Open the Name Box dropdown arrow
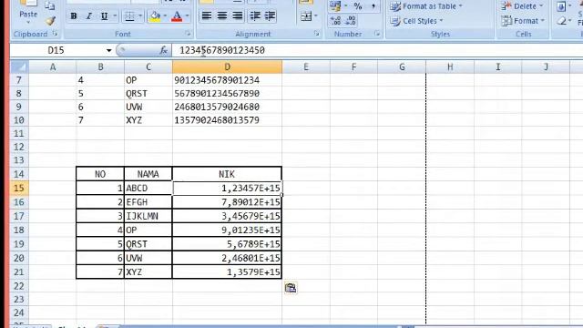Image resolution: width=583 pixels, height=328 pixels. pos(108,50)
